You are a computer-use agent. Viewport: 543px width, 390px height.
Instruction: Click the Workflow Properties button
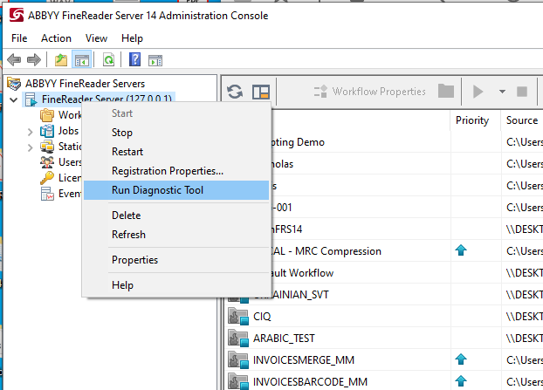point(369,92)
